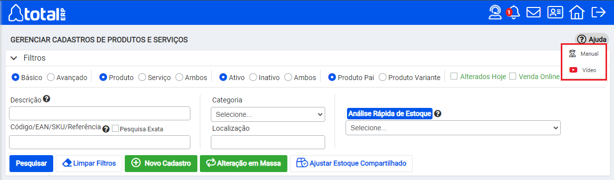Click the logout arrow icon

pos(598,12)
